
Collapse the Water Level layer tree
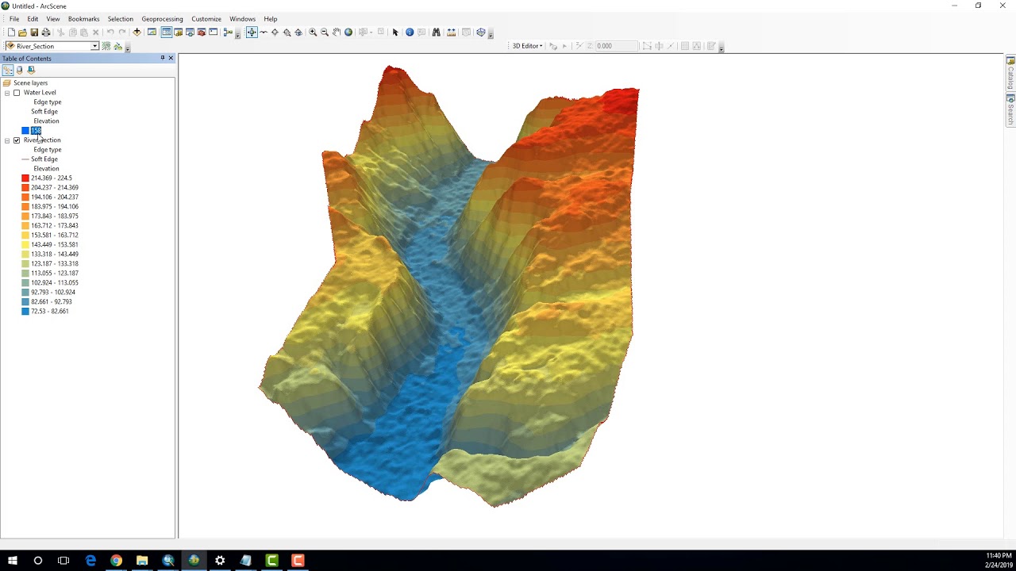7,93
